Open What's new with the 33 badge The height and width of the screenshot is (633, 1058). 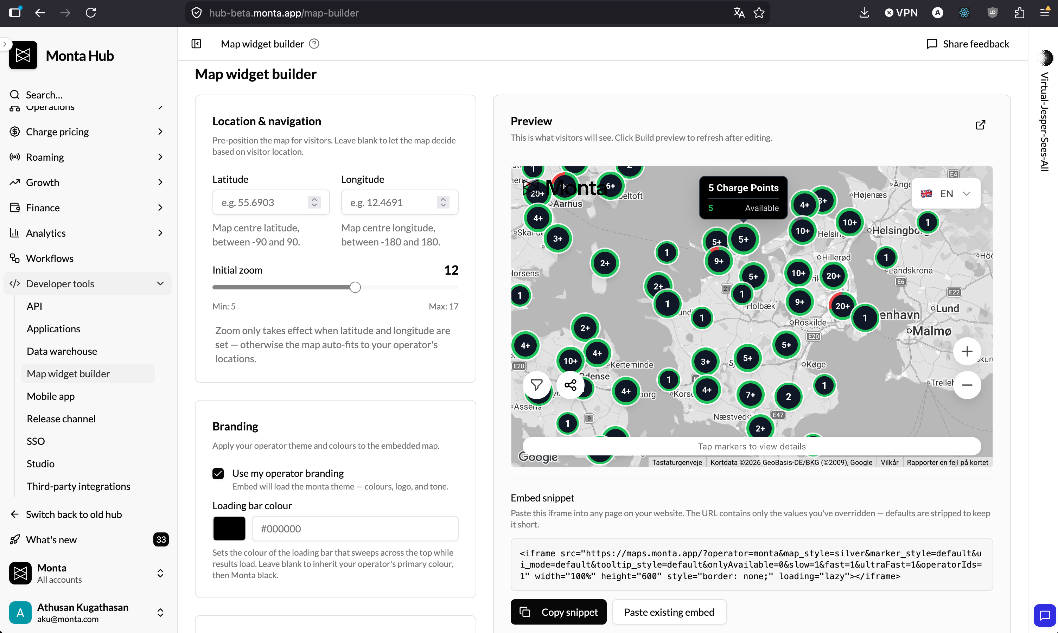(88, 539)
